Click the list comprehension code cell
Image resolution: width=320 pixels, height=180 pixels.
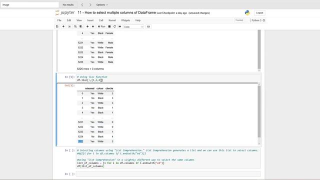[168, 158]
